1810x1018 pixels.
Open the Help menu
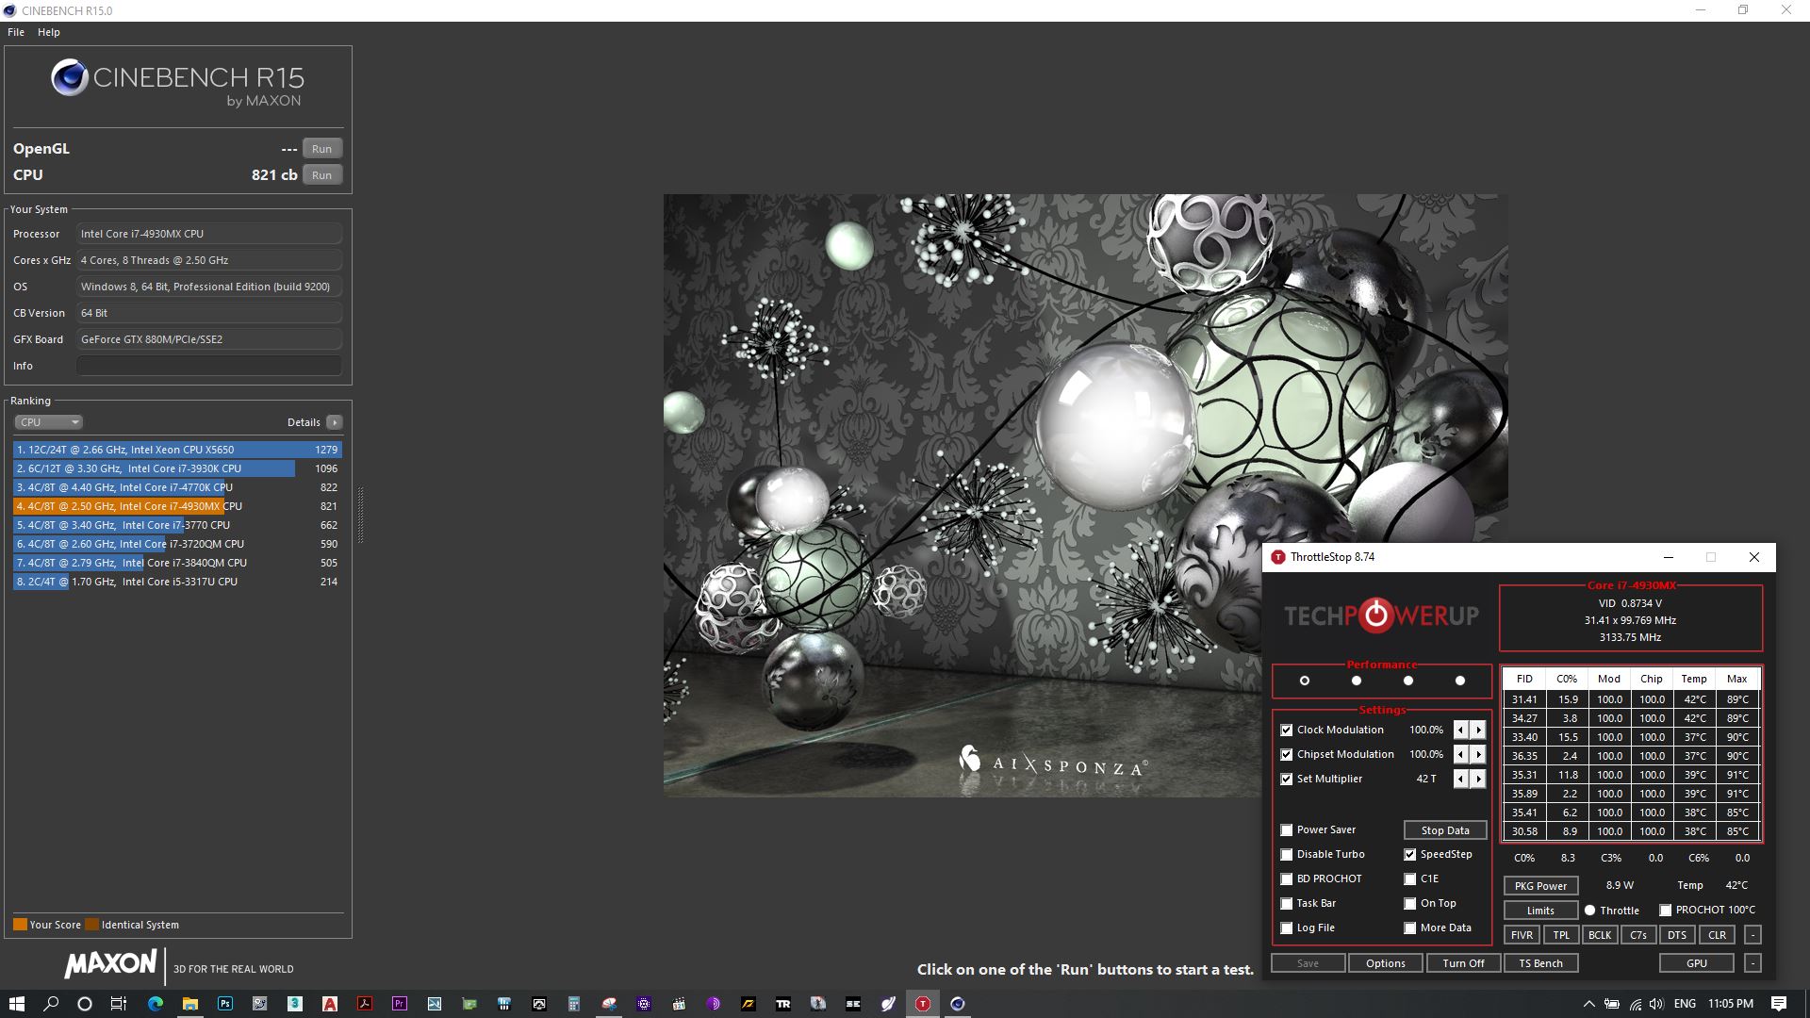pyautogui.click(x=49, y=32)
